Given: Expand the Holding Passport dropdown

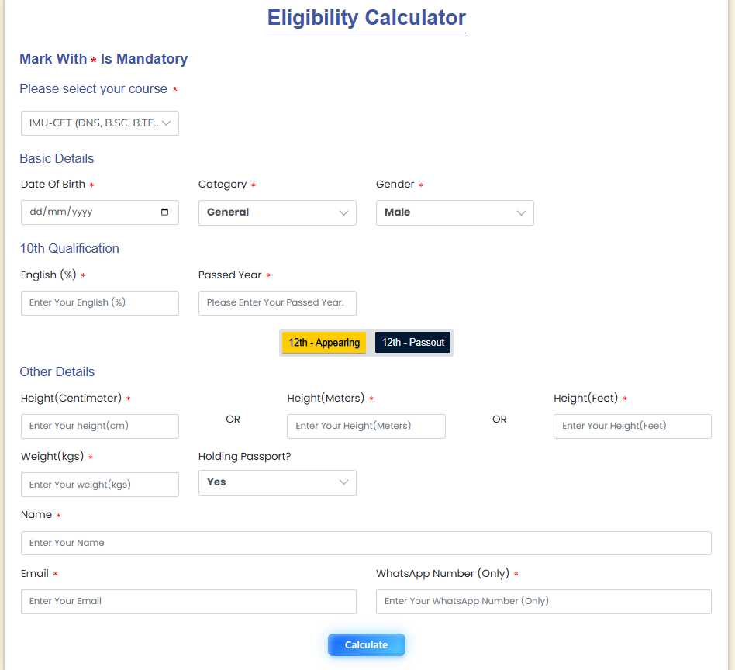Looking at the screenshot, I should tap(277, 482).
